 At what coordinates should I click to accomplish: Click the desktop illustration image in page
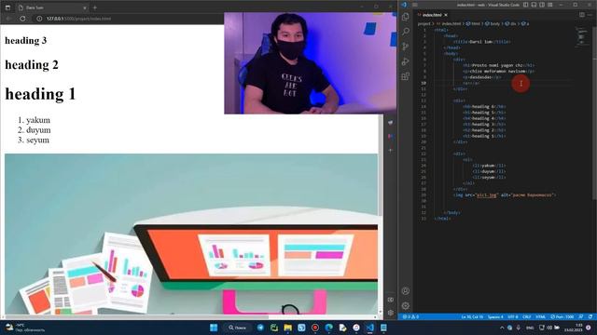(191, 234)
